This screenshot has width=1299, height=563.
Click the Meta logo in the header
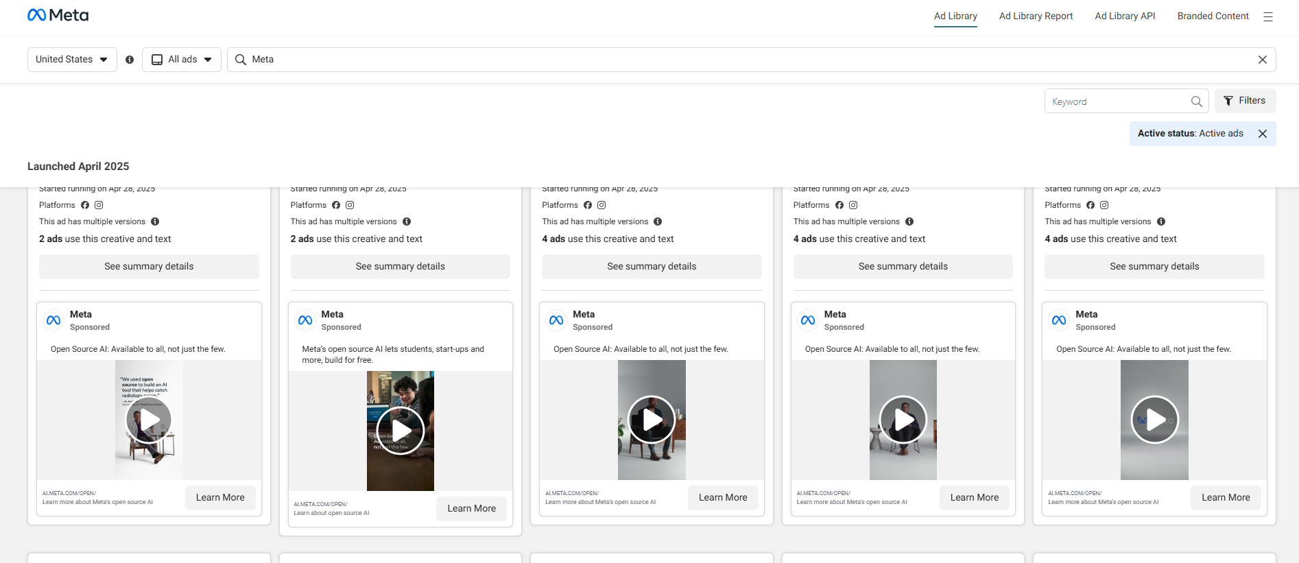pos(58,15)
